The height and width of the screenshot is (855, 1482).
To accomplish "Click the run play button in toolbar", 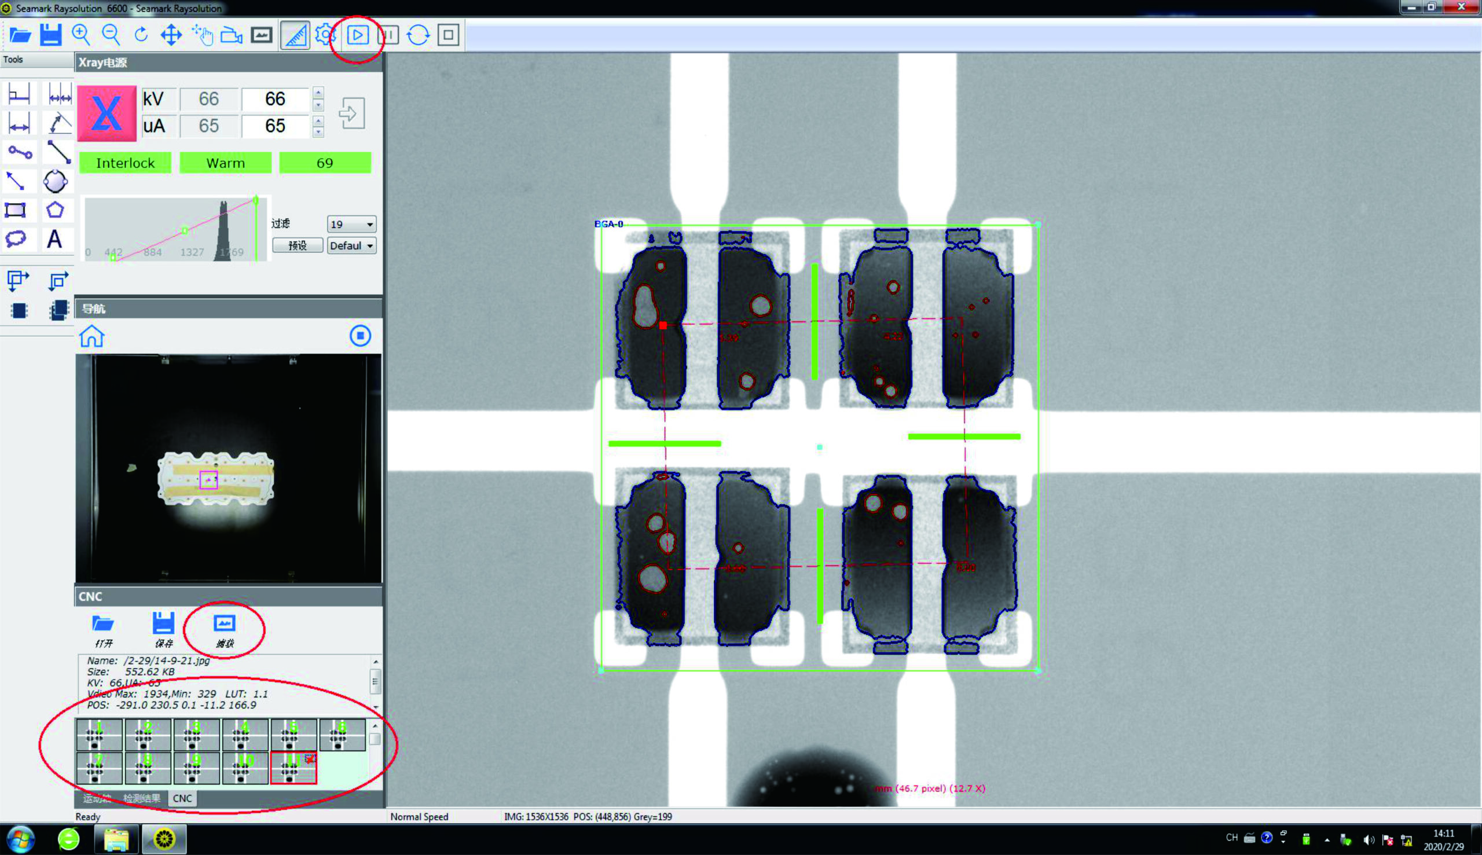I will (x=357, y=35).
